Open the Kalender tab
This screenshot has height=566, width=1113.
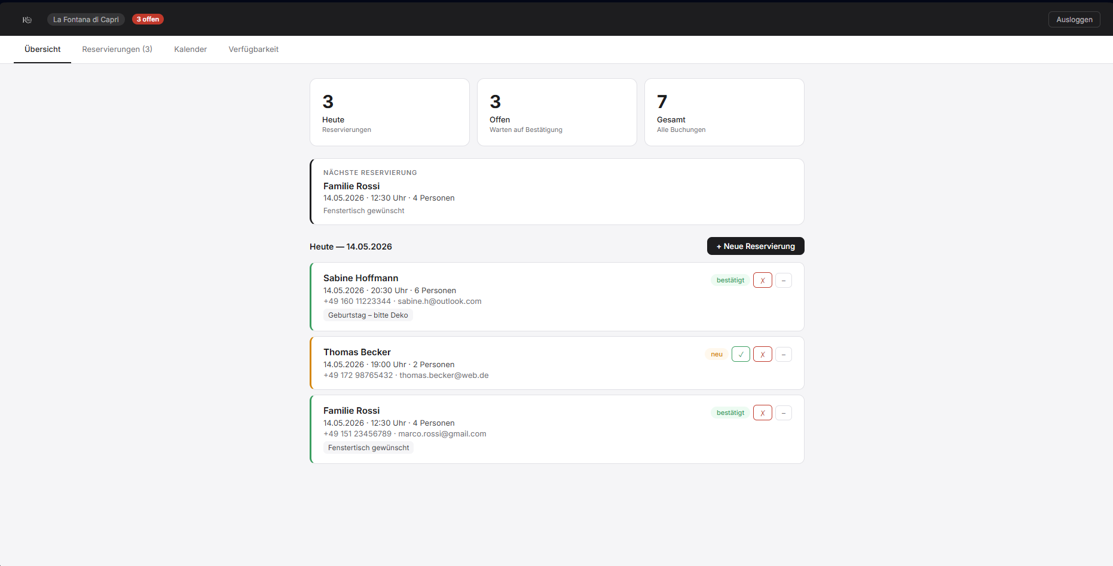191,50
